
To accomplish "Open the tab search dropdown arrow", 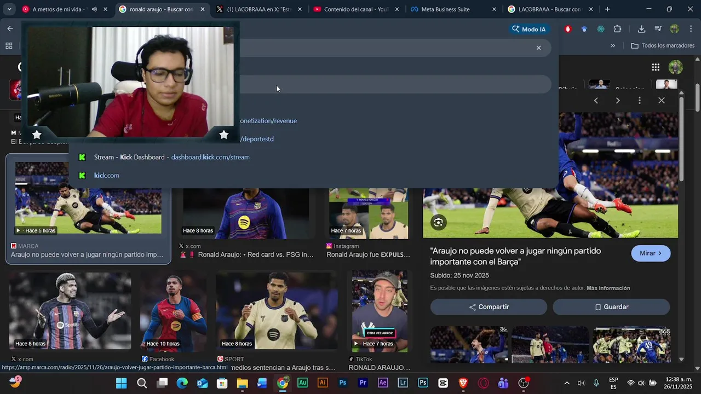I will click(x=9, y=9).
